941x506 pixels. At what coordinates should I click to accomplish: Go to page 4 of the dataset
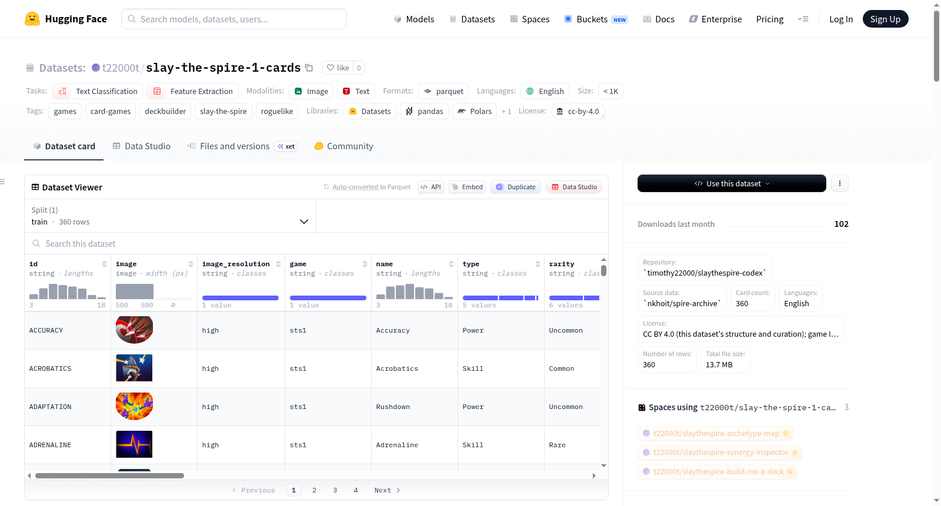[x=356, y=490]
